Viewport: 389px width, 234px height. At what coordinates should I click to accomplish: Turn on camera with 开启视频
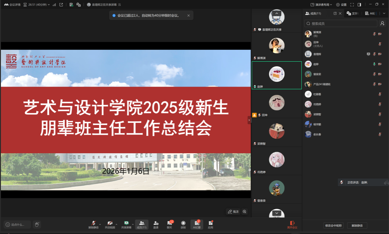coord(110,224)
